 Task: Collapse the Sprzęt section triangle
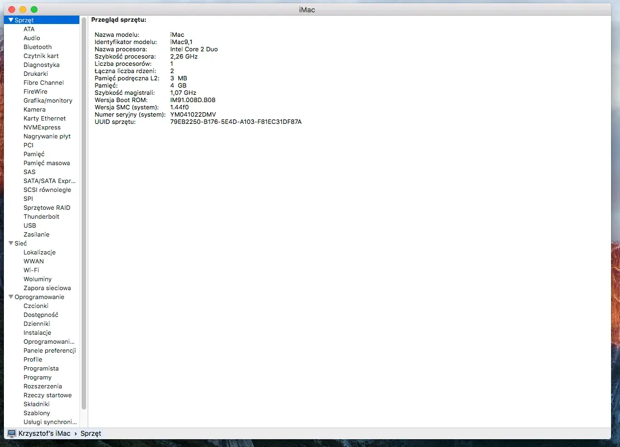pyautogui.click(x=11, y=20)
